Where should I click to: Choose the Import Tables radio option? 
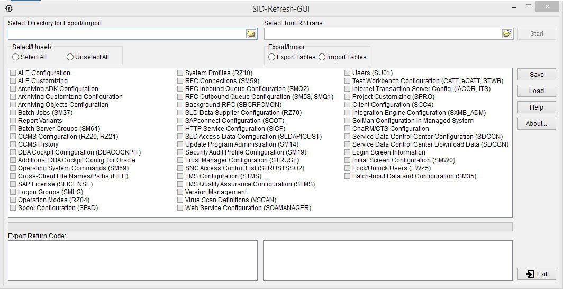[322, 57]
